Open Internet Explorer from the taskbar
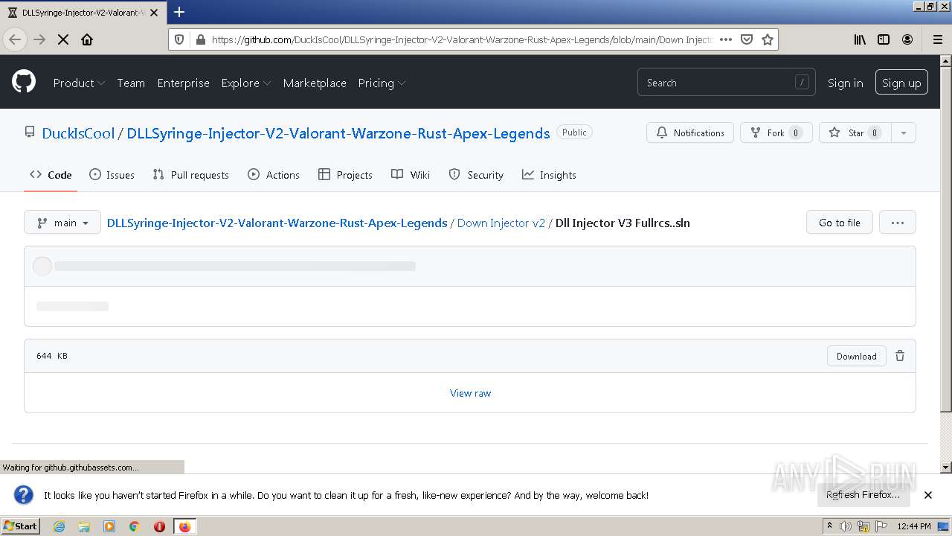952x536 pixels. [59, 526]
